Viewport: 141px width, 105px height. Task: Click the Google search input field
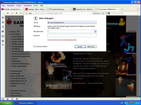[x=124, y=13]
